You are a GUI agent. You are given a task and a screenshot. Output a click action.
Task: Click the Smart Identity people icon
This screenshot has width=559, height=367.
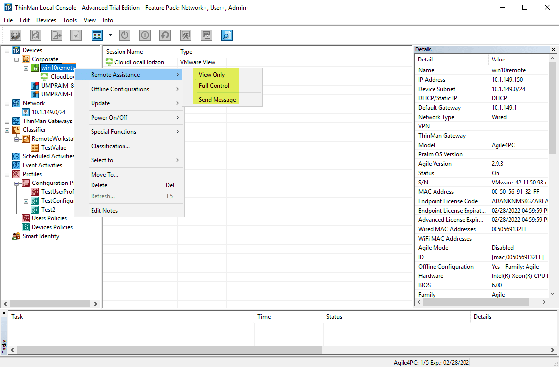tap(16, 236)
